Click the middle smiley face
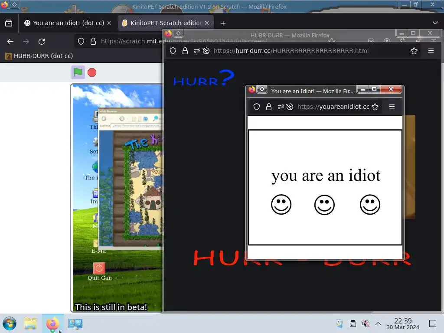444x333 pixels. tap(324, 205)
